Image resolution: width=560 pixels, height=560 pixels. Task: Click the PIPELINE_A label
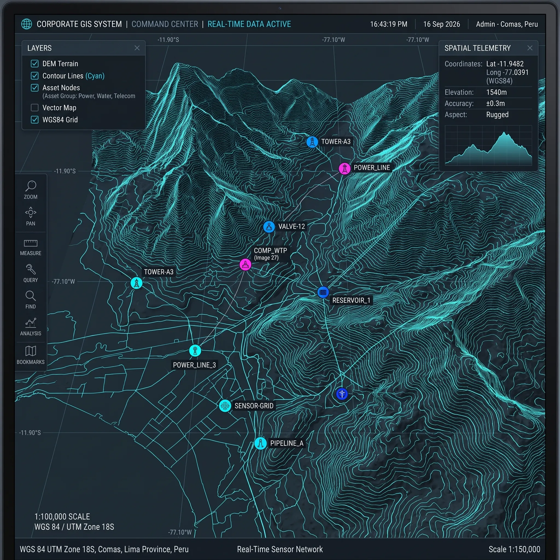point(287,444)
